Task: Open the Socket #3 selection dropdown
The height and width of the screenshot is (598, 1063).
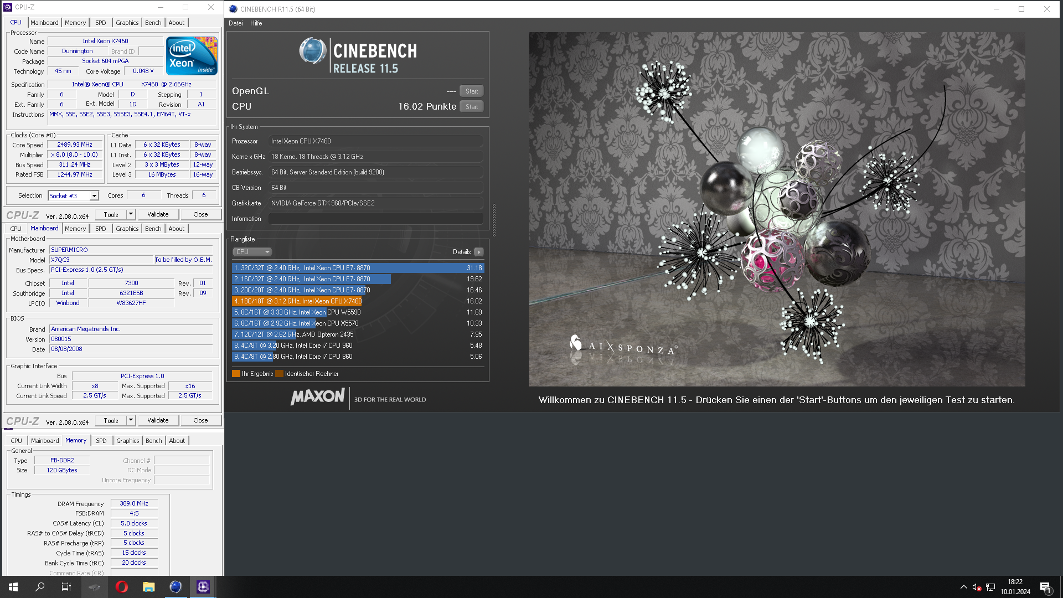Action: (x=94, y=196)
